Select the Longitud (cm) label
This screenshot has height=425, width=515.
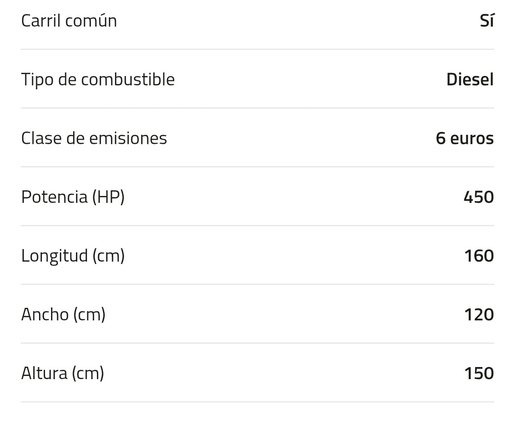coord(73,256)
